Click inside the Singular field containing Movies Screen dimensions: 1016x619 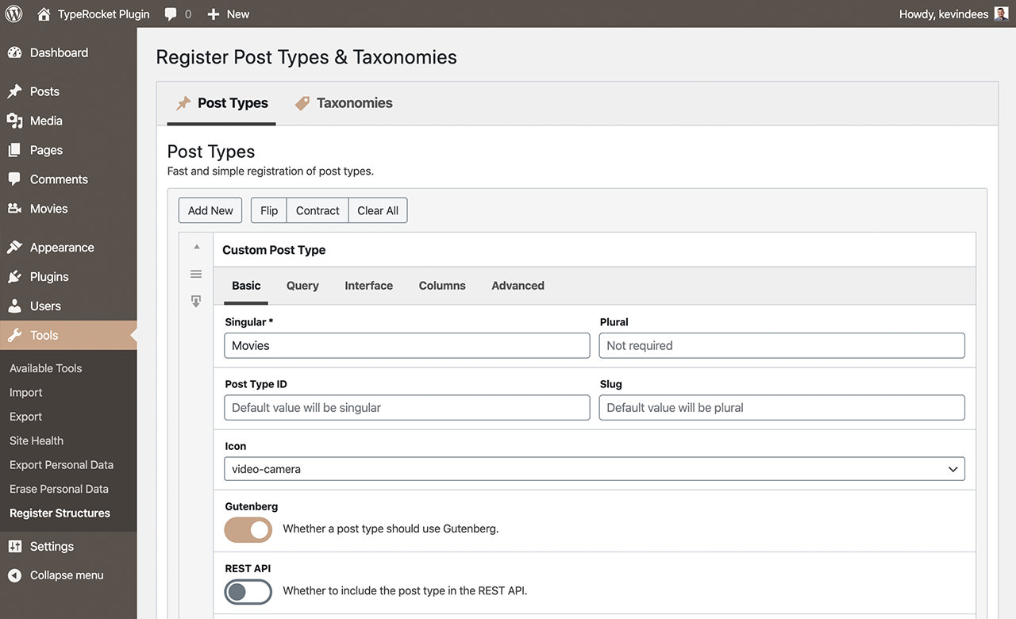pyautogui.click(x=406, y=345)
